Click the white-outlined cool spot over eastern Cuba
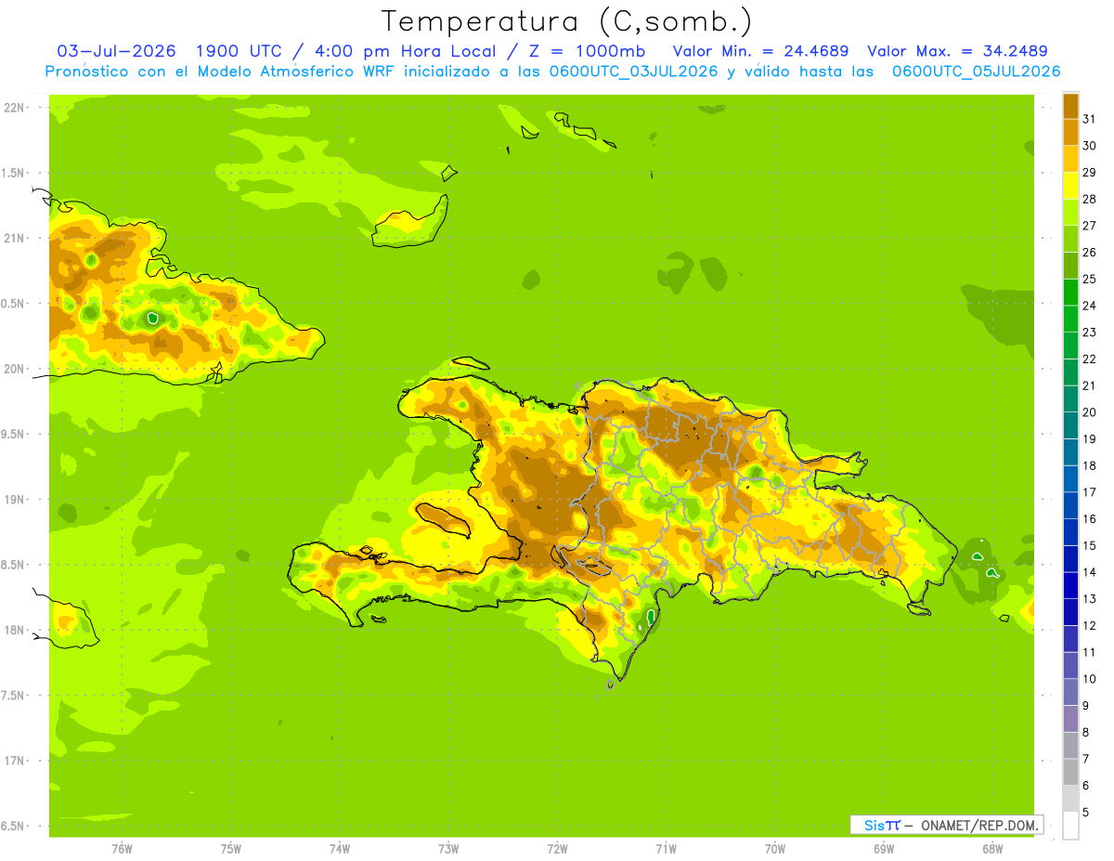The width and height of the screenshot is (1114, 861). (153, 319)
